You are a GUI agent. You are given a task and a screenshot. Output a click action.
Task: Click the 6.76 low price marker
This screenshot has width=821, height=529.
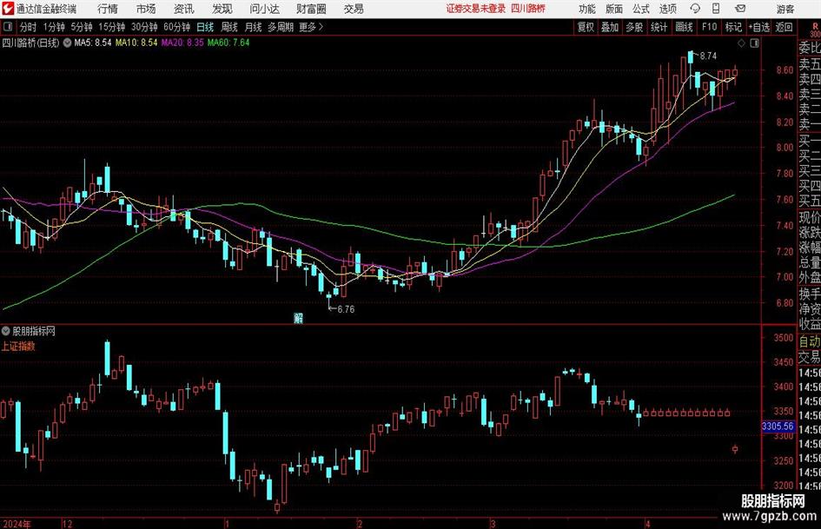coord(346,309)
